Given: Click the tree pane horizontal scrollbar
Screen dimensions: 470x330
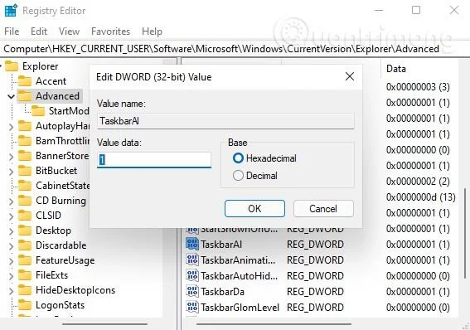Looking at the screenshot, I should 105,324.
